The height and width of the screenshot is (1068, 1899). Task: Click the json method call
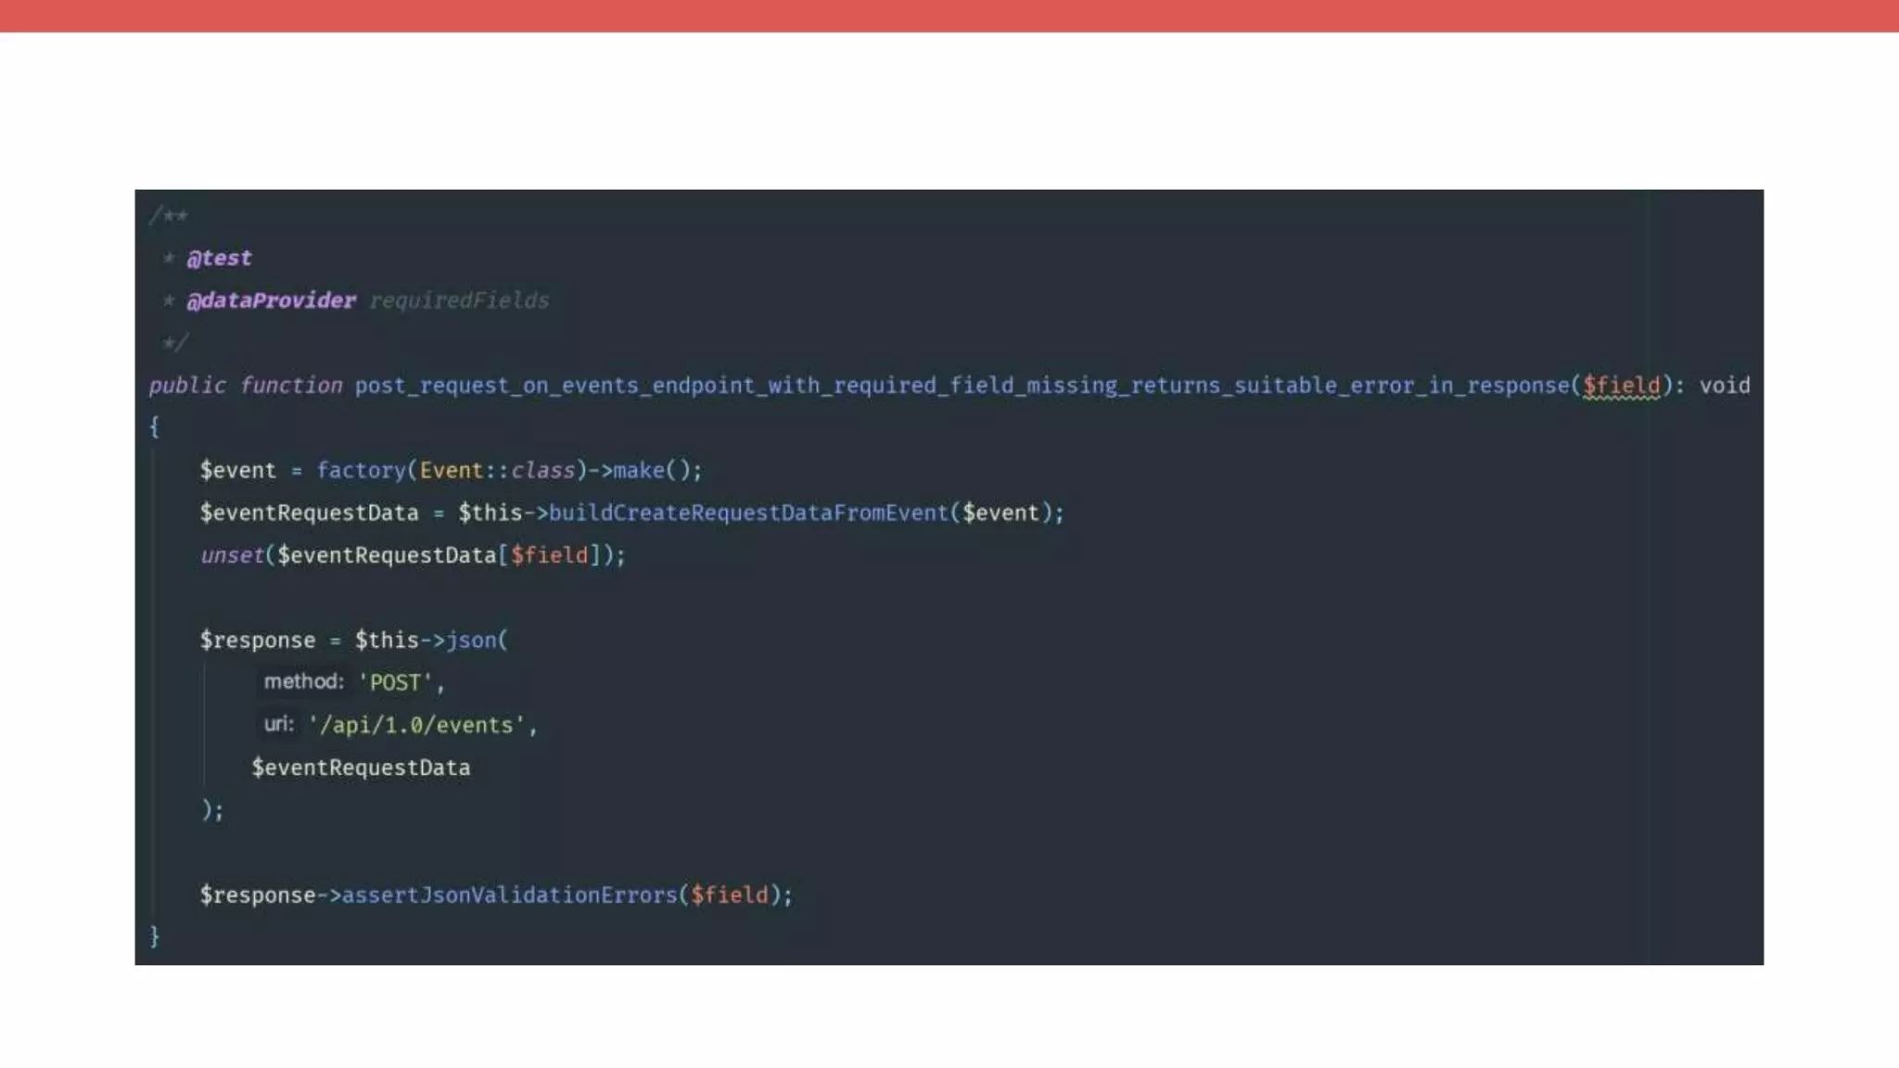(471, 640)
